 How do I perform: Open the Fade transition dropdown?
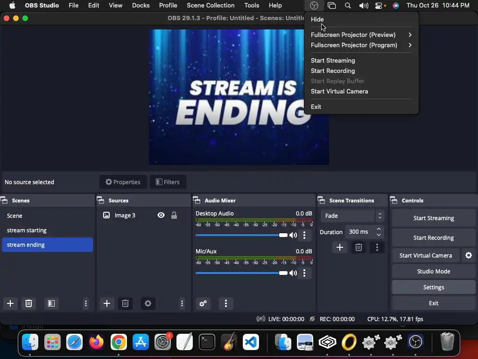[x=352, y=216]
